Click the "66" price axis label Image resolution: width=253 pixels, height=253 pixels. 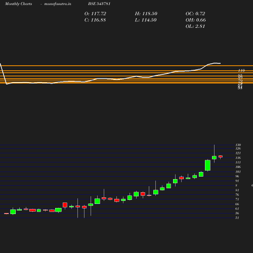[x=237, y=204]
